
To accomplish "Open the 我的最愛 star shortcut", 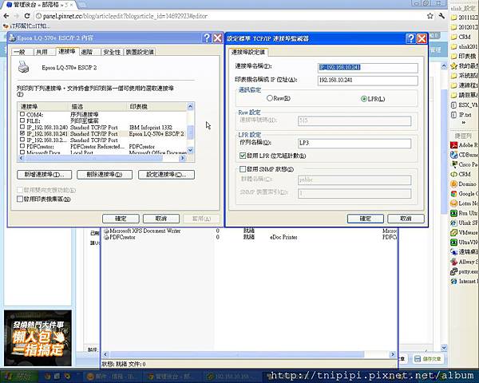I will pos(464,65).
